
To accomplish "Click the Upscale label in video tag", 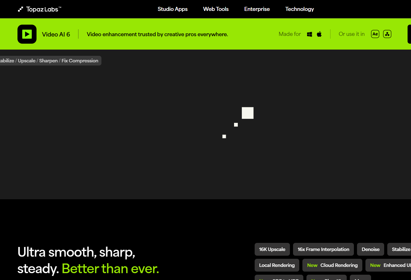I will click(27, 60).
